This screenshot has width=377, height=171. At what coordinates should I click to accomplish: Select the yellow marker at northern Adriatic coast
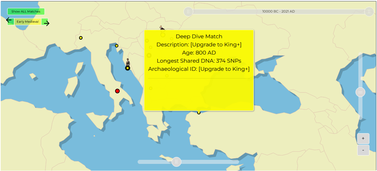[117, 46]
